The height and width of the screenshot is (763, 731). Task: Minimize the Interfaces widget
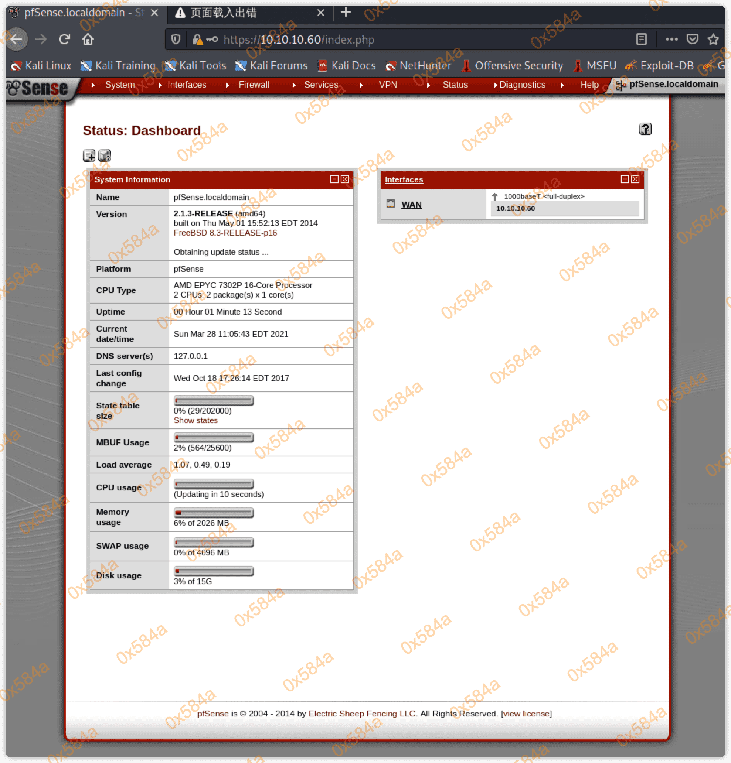(624, 179)
